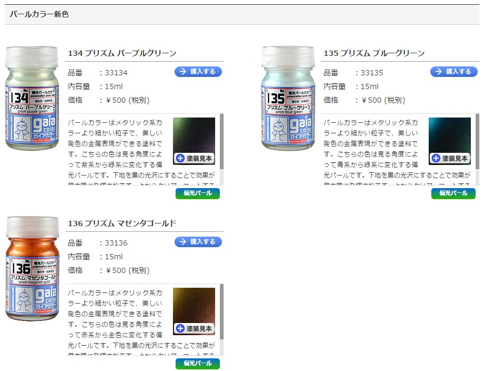This screenshot has height=371, width=483.
Task: Click the orange No.136 bottle image
Action: 32,269
